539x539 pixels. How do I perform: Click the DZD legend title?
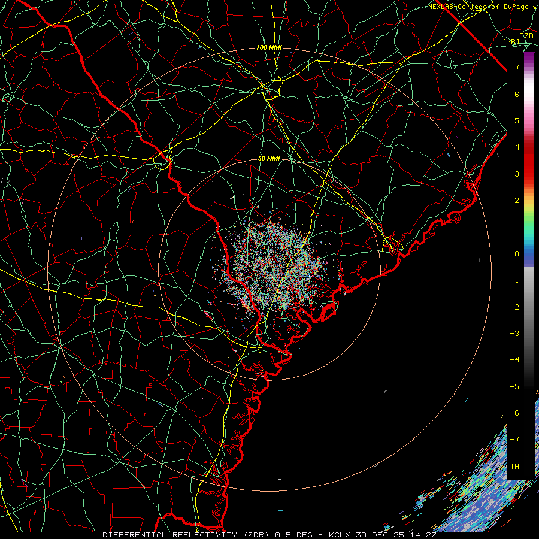point(526,36)
